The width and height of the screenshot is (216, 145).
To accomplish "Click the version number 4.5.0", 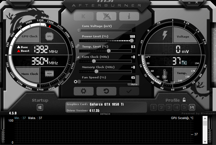I will click(x=13, y=113).
